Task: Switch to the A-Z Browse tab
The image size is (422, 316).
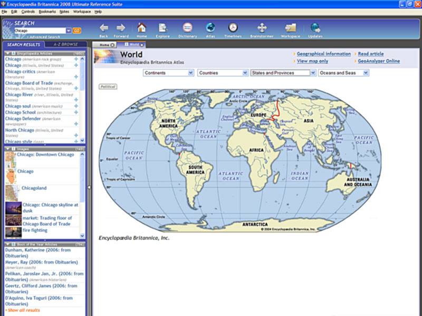Action: click(x=65, y=44)
